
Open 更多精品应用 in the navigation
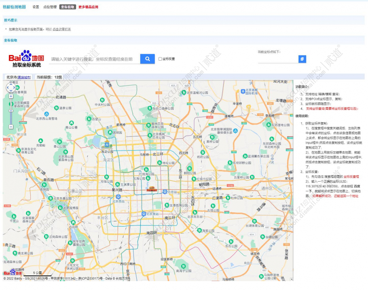[88, 7]
